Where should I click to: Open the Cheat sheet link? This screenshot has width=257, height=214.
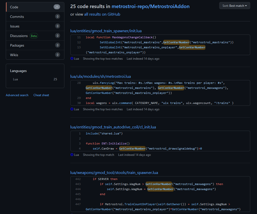coord(41,95)
